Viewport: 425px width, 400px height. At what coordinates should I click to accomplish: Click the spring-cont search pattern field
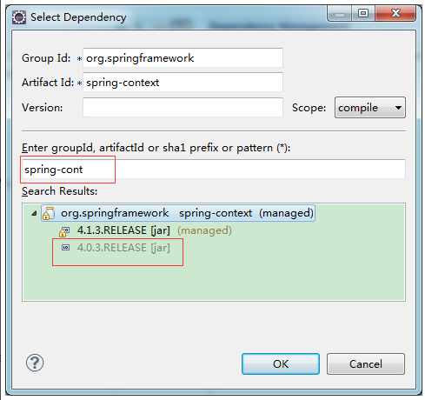tap(214, 170)
